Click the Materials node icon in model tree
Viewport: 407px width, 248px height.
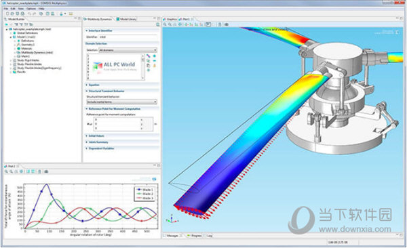19,49
